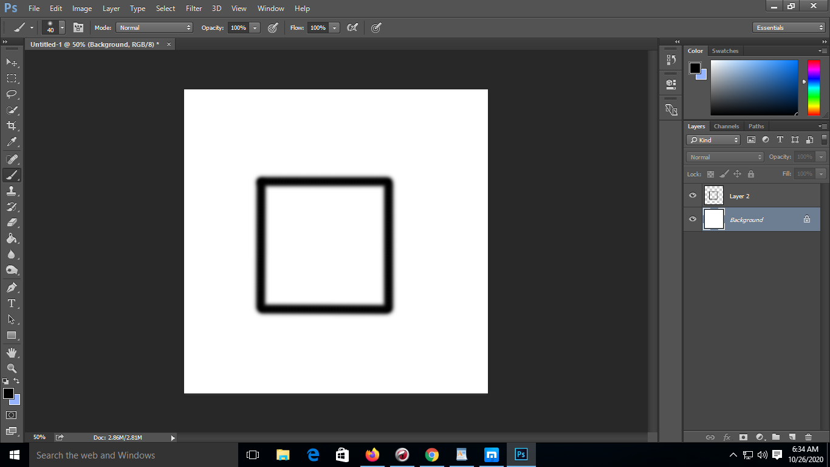Expand the status bar info arrow
This screenshot has width=830, height=467.
(173, 437)
